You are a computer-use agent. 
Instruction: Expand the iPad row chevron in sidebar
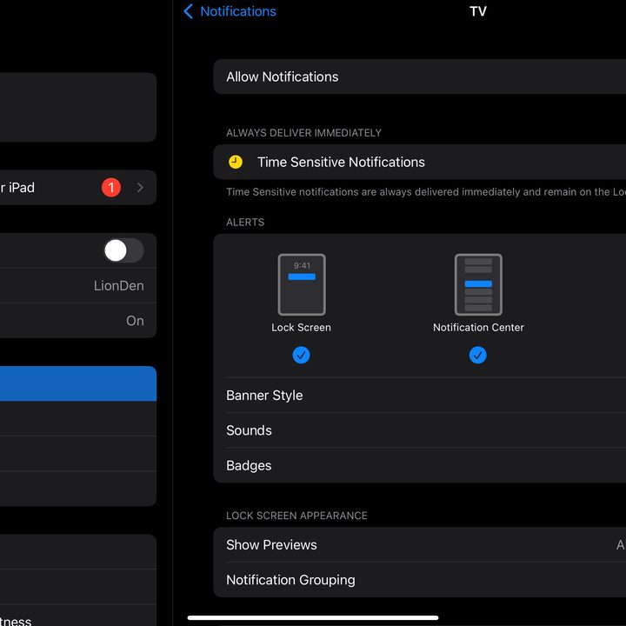140,187
